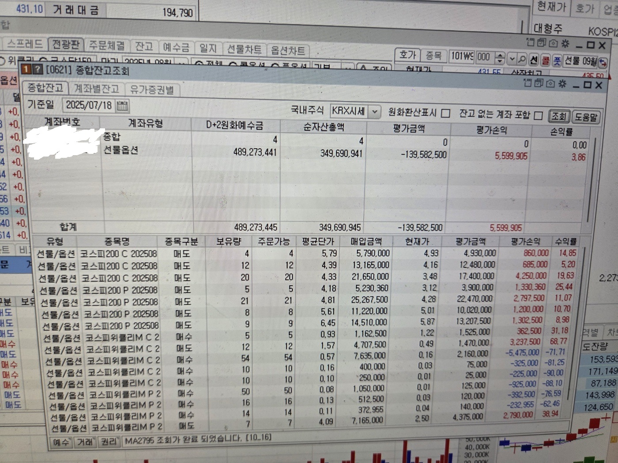Check 잔고 없는 계좌 포함 checkbox
The height and width of the screenshot is (463, 618).
coord(538,116)
